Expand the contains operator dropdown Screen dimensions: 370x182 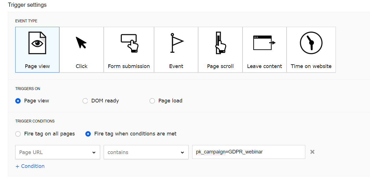[146, 152]
